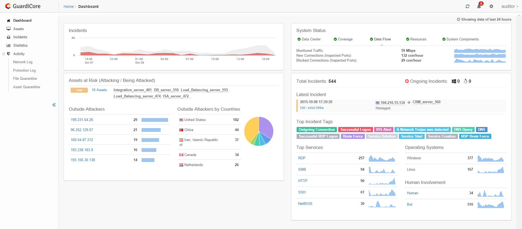Collapse the sidebar with double chevron
Image resolution: width=522 pixels, height=229 pixels.
click(x=54, y=105)
